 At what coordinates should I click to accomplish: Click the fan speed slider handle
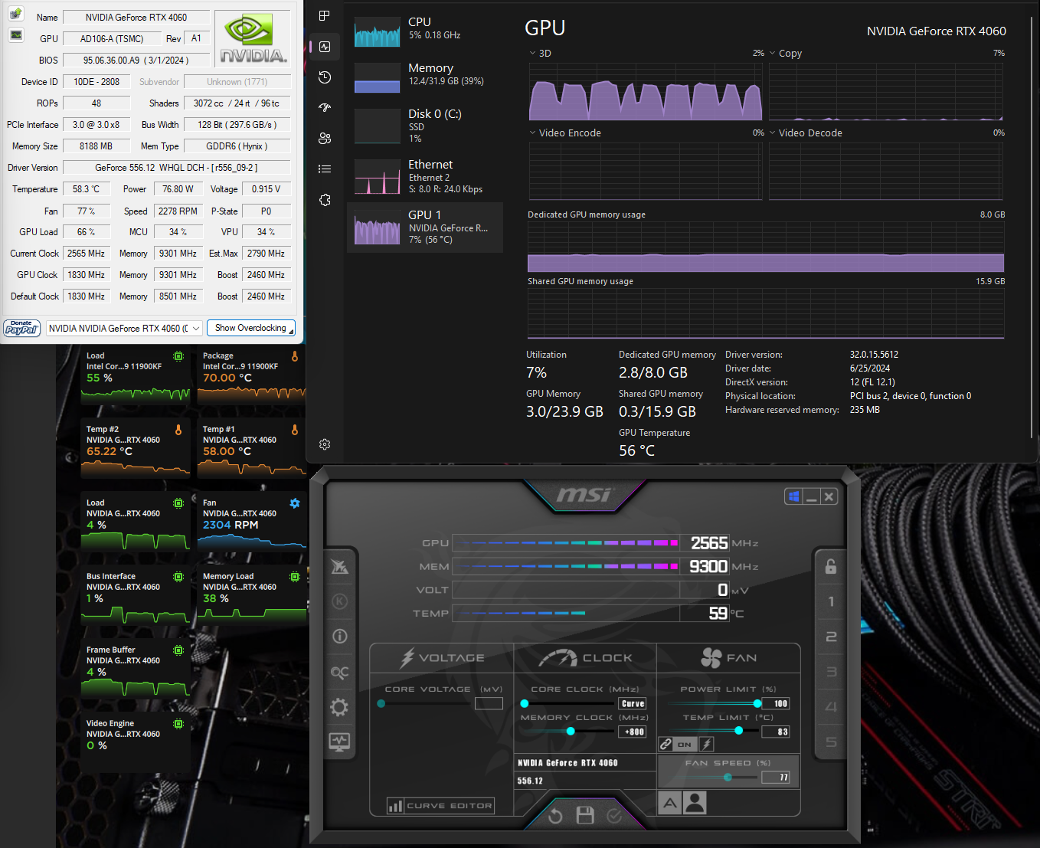coord(728,778)
